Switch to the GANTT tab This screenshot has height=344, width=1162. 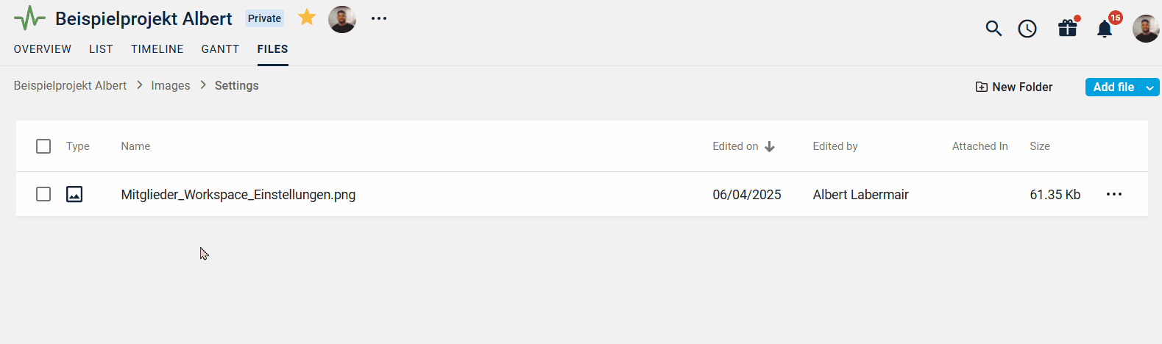click(220, 49)
